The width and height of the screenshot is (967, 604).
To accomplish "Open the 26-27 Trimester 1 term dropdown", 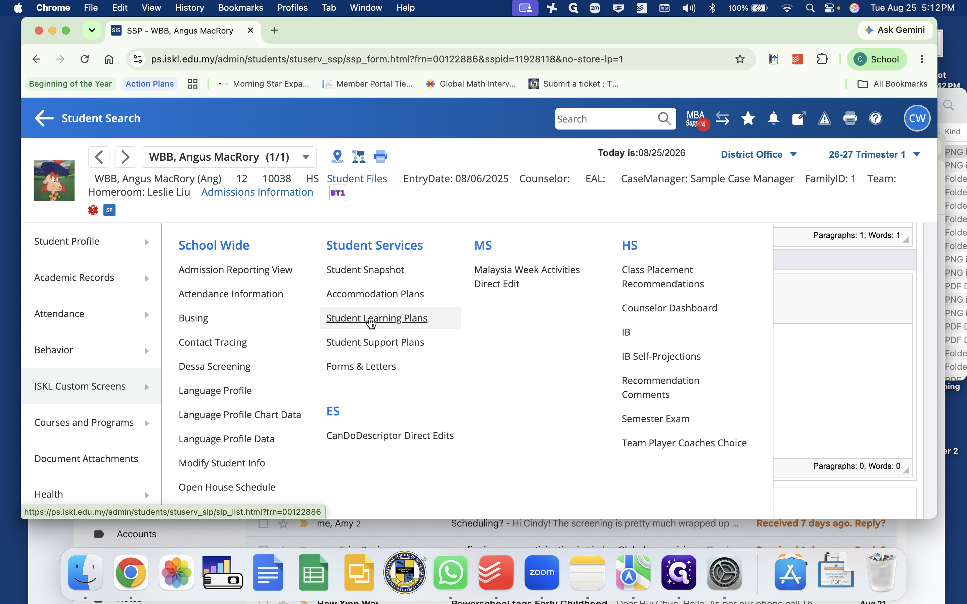I will [874, 154].
